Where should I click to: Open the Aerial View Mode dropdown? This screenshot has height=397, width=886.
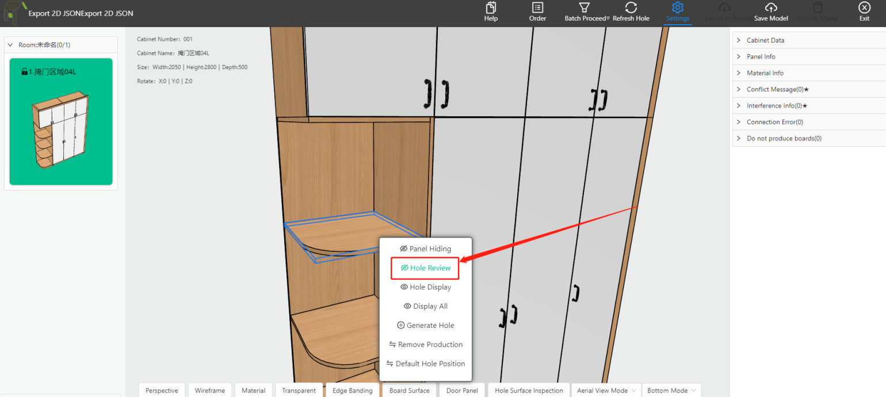605,390
